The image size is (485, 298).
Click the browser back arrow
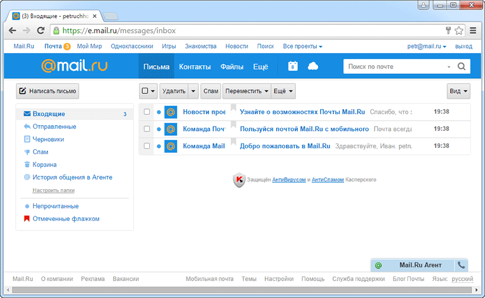[x=12, y=31]
